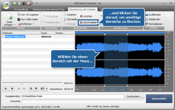175x110 pixels.
Task: Click the add file quick-access icon
Action: (x=15, y=3)
